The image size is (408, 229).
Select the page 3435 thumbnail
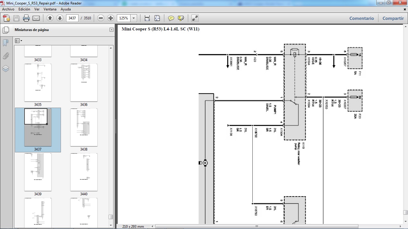tap(38, 83)
